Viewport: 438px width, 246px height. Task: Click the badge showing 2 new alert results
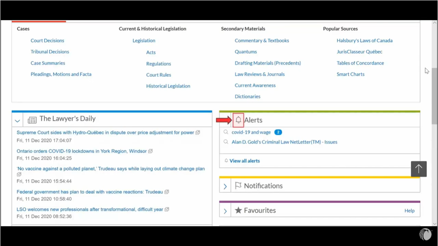[x=278, y=132]
